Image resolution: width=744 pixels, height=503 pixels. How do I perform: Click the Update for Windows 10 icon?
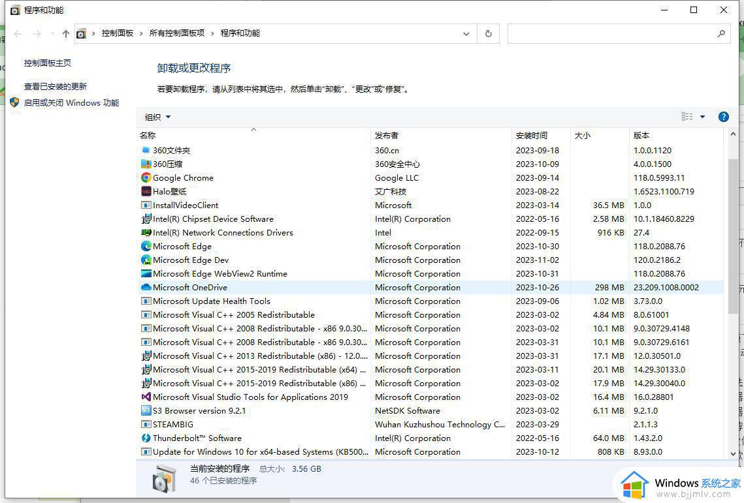[x=146, y=452]
